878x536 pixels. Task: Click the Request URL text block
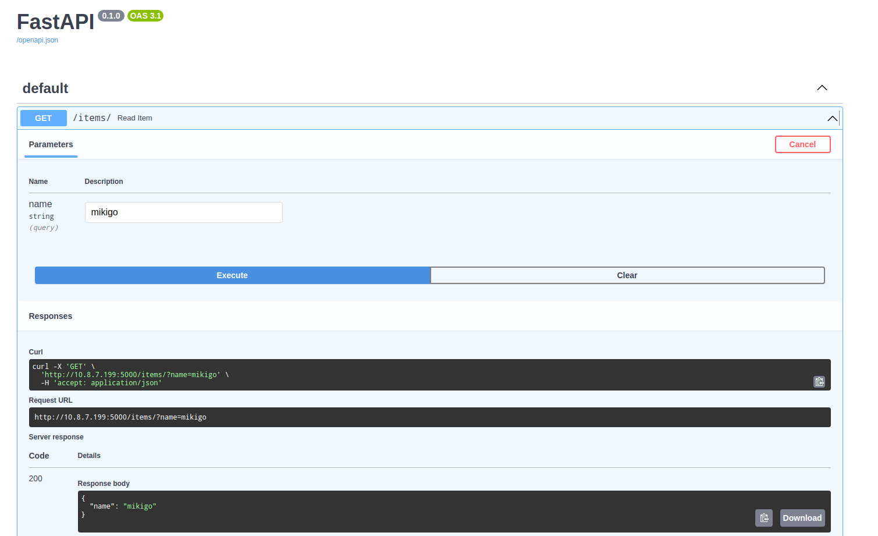point(120,417)
